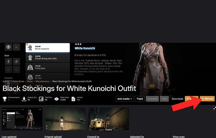This screenshot has height=138, width=216.
Task: Start the Manual download
Action: pos(207,99)
